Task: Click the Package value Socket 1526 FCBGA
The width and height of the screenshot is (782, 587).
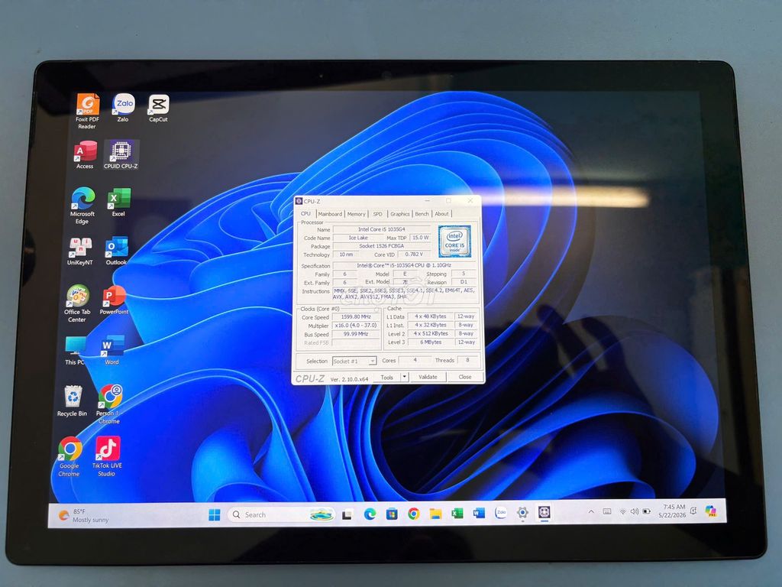Action: 382,246
